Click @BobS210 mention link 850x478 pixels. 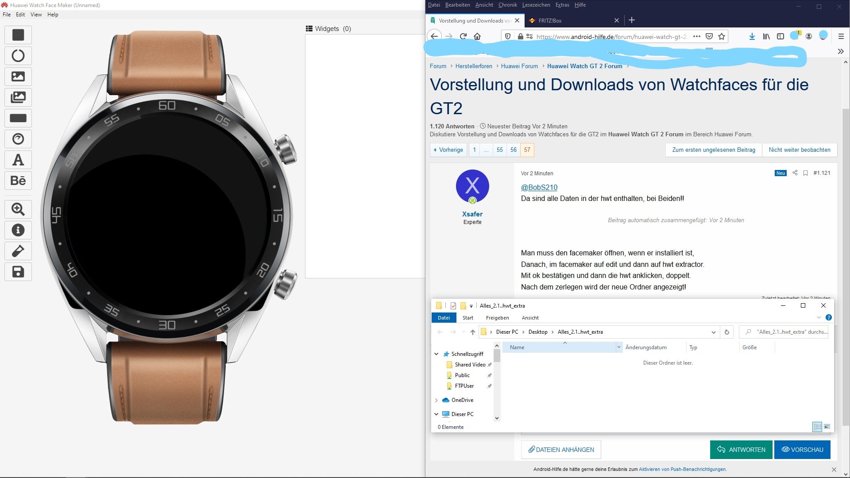539,187
